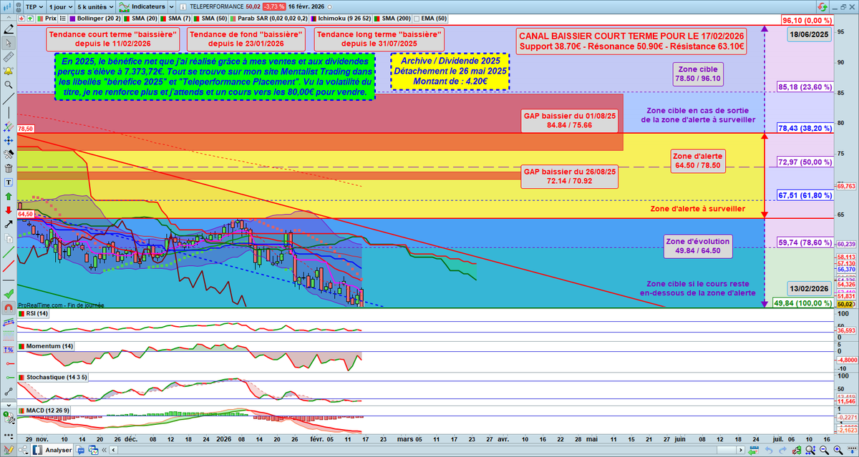Screen dimensions: 859x457
Task: Select the dotted band zone tool
Action: [10, 336]
